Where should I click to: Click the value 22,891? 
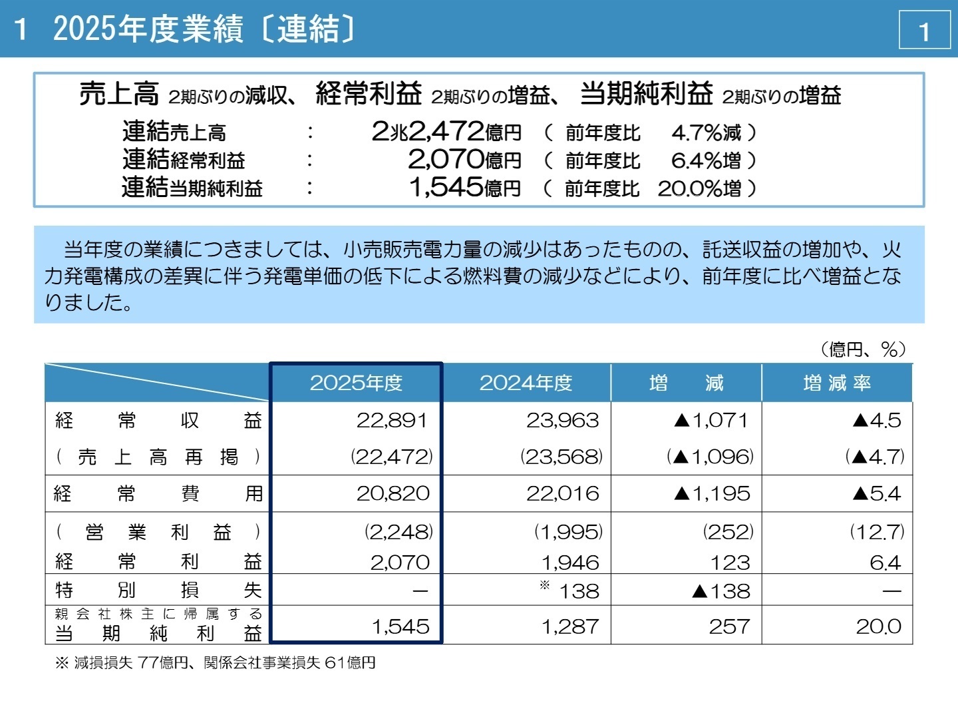[393, 421]
